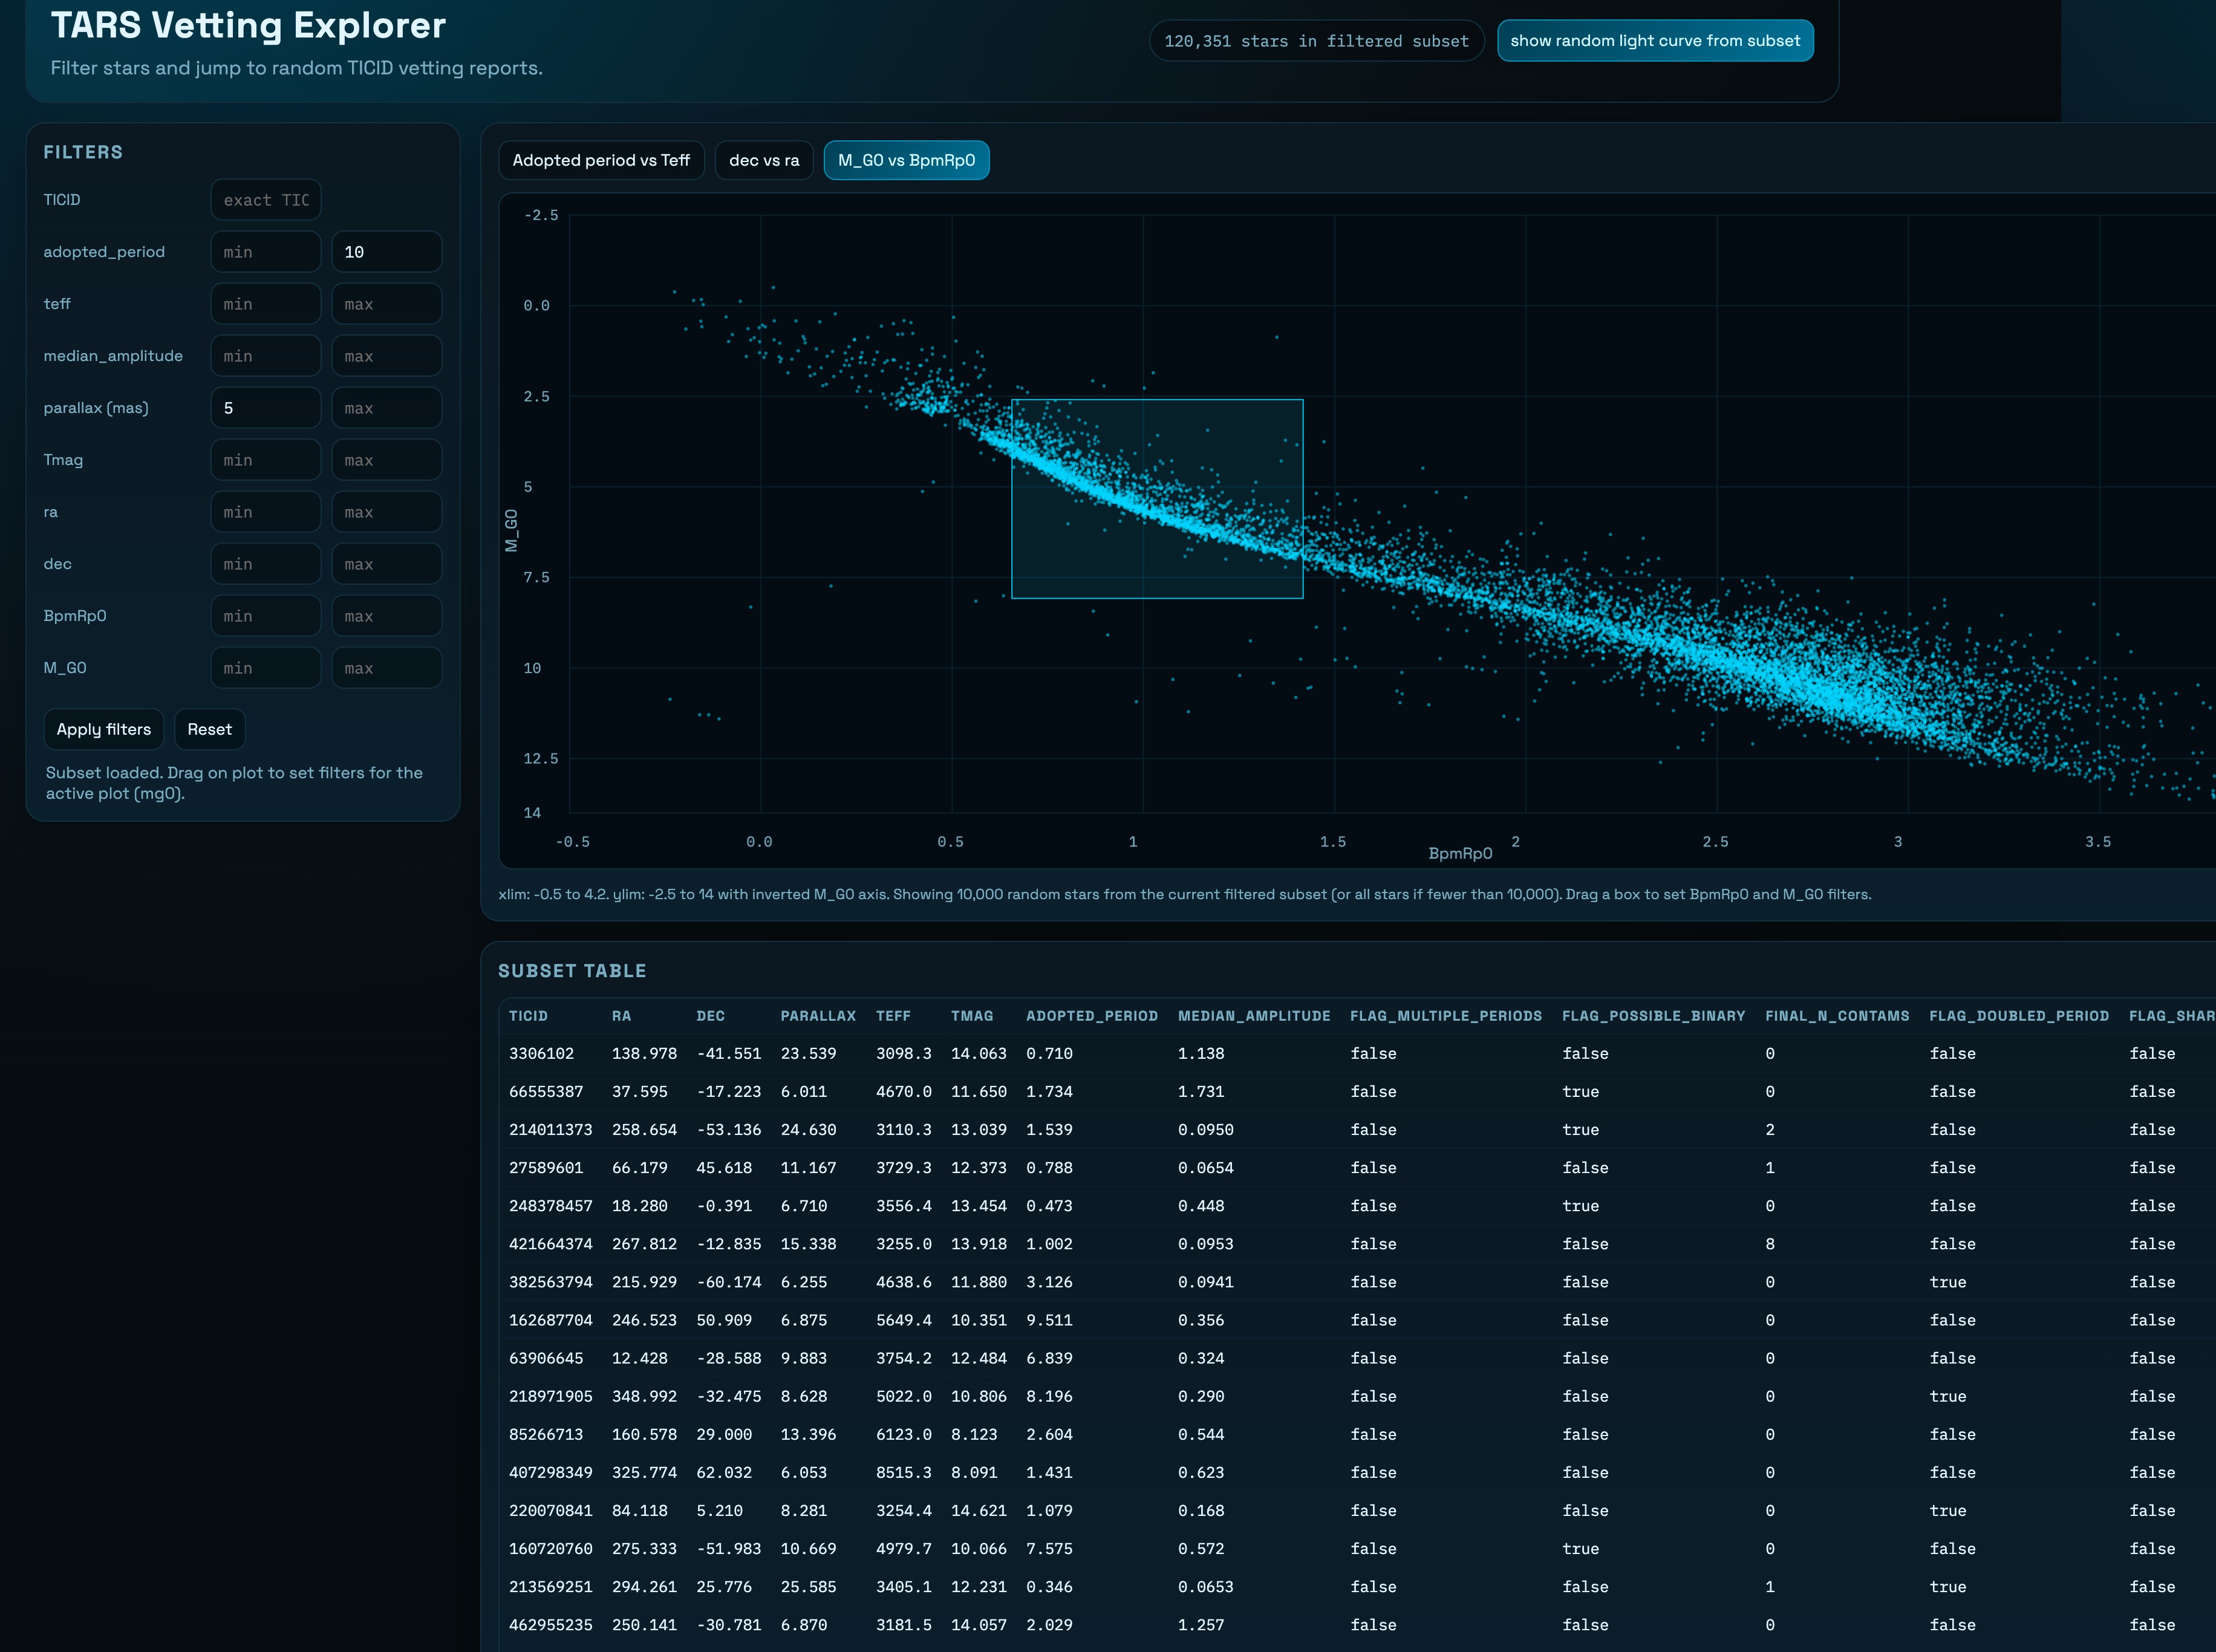Image resolution: width=2216 pixels, height=1652 pixels.
Task: Click the teff max input
Action: [386, 304]
